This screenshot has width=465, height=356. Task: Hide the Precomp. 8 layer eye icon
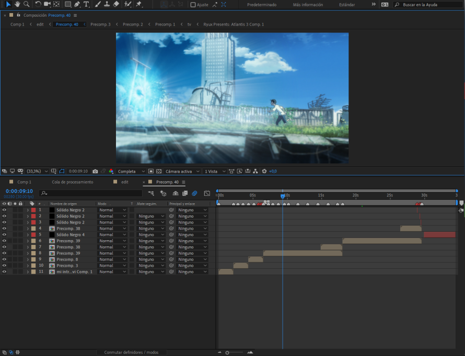pos(4,259)
